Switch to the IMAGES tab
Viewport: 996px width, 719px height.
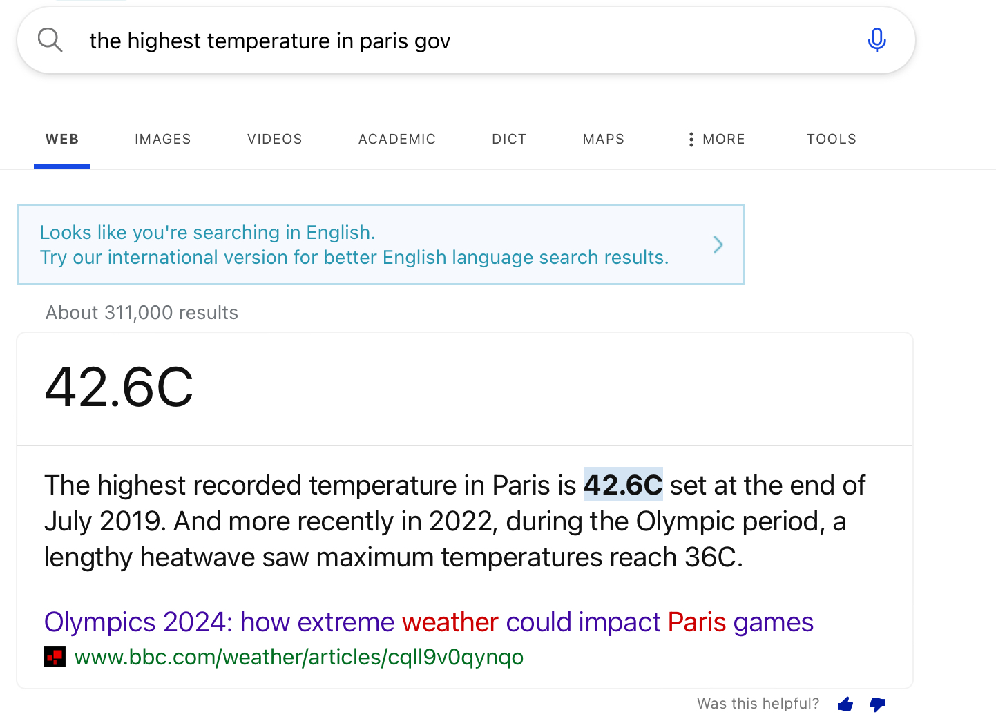tap(162, 140)
